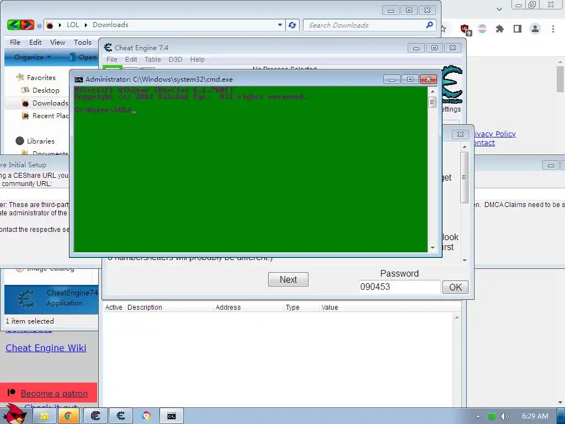This screenshot has height=424, width=565.
Task: Click Type column header in address list
Action: (292, 308)
